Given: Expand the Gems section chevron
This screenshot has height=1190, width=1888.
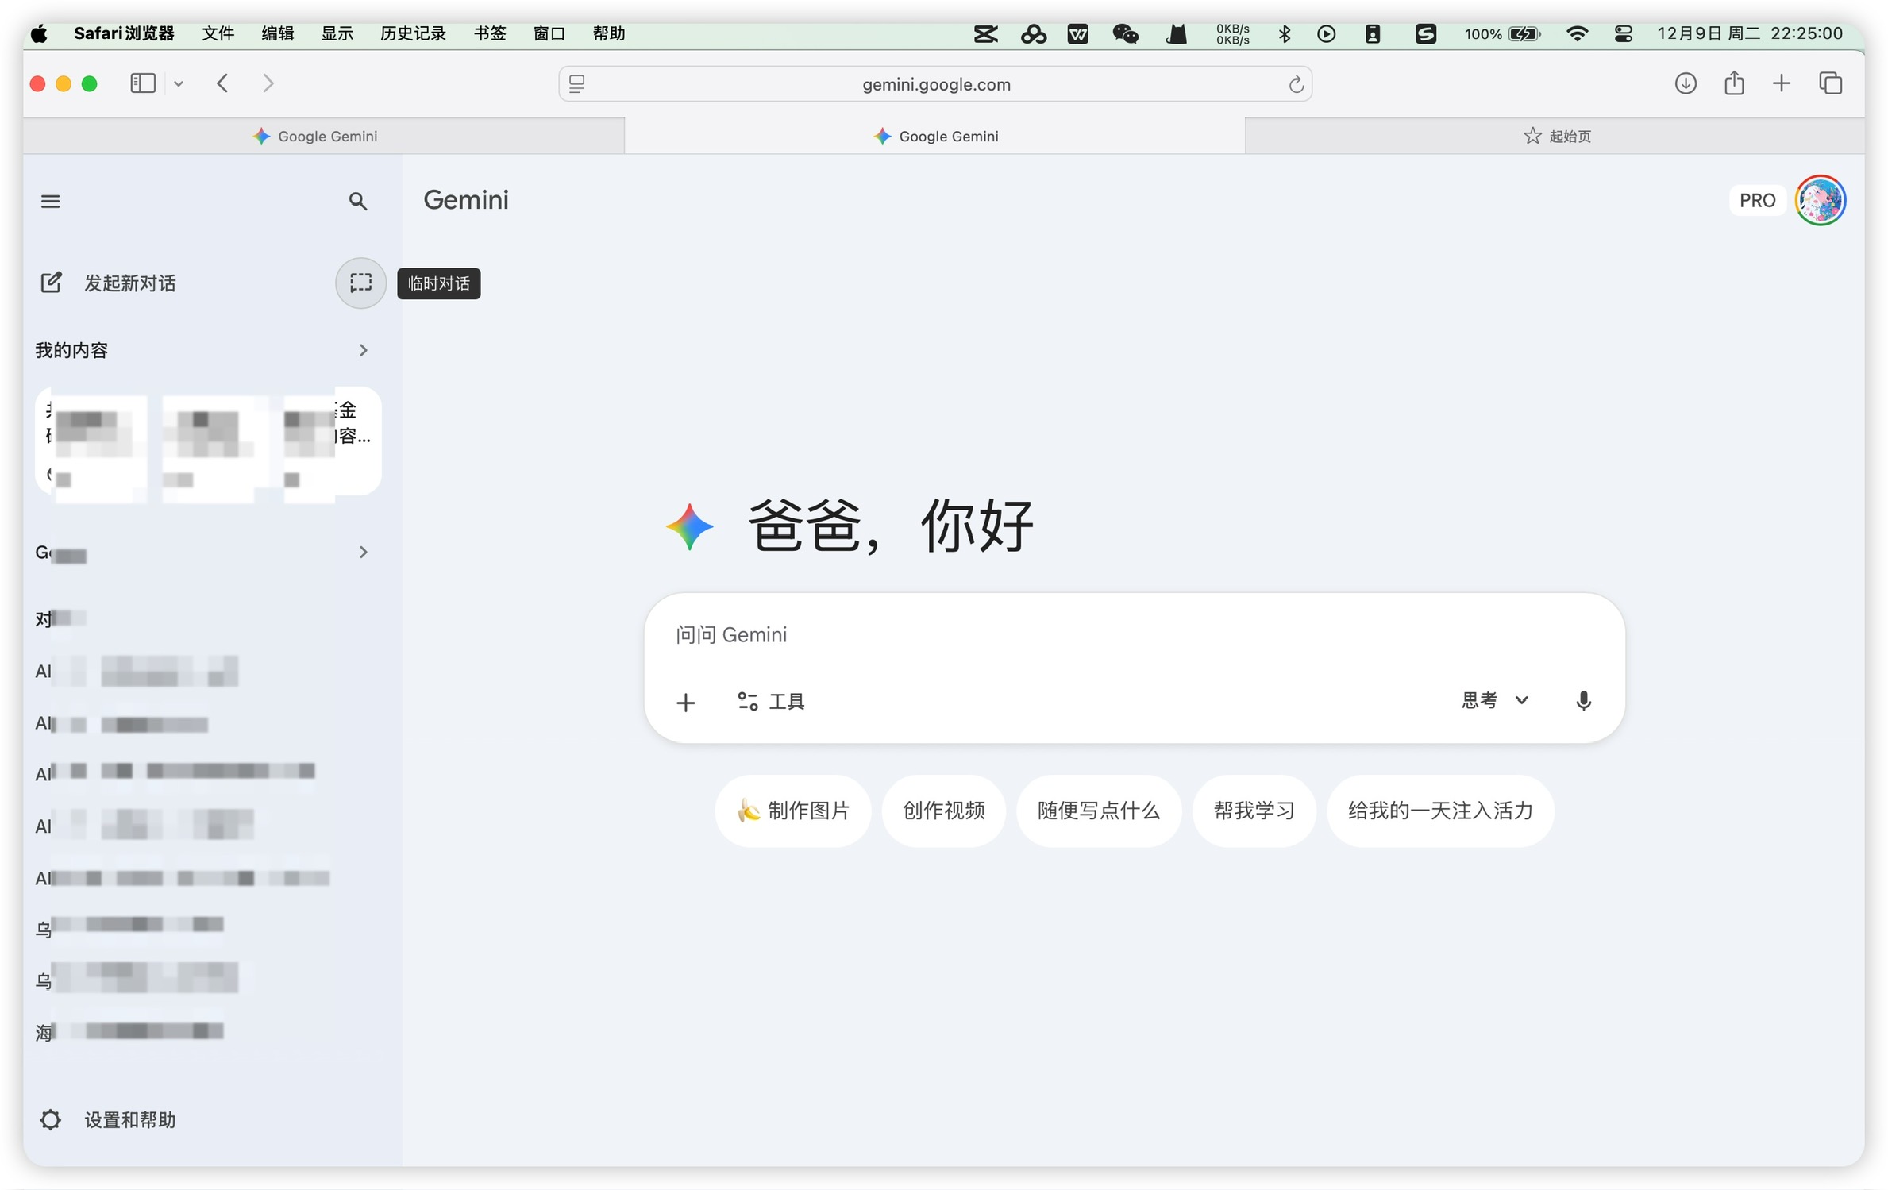Looking at the screenshot, I should (363, 552).
